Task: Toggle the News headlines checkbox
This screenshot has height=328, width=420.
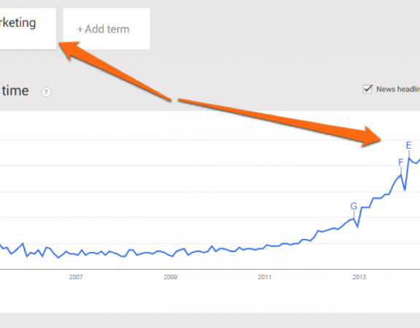Action: coord(367,89)
